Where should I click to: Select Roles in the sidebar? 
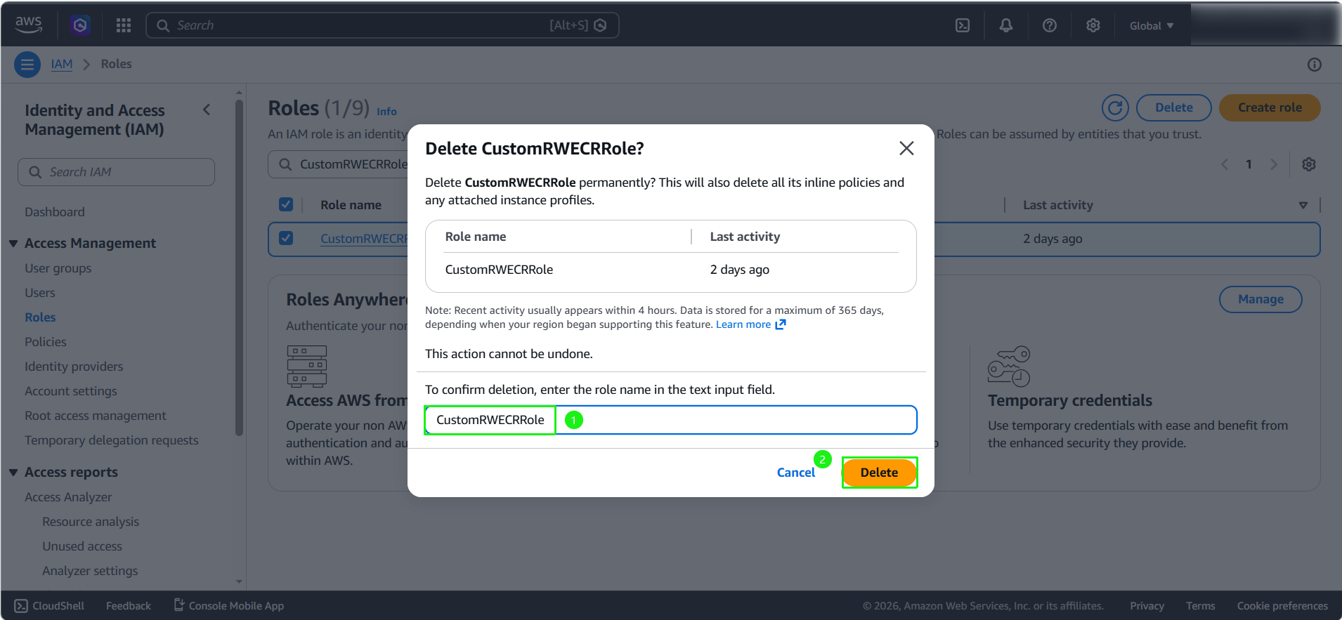point(40,317)
